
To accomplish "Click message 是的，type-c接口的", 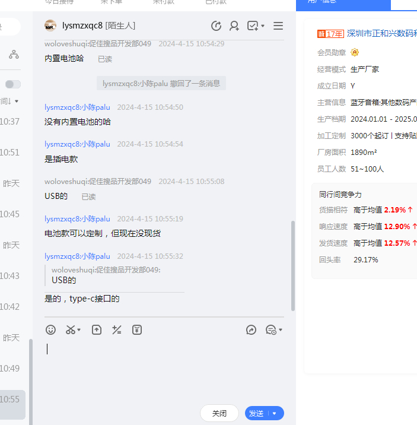I will 82,299.
